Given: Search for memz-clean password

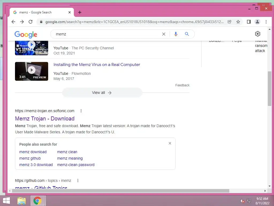Looking at the screenshot, I should point(76,165).
